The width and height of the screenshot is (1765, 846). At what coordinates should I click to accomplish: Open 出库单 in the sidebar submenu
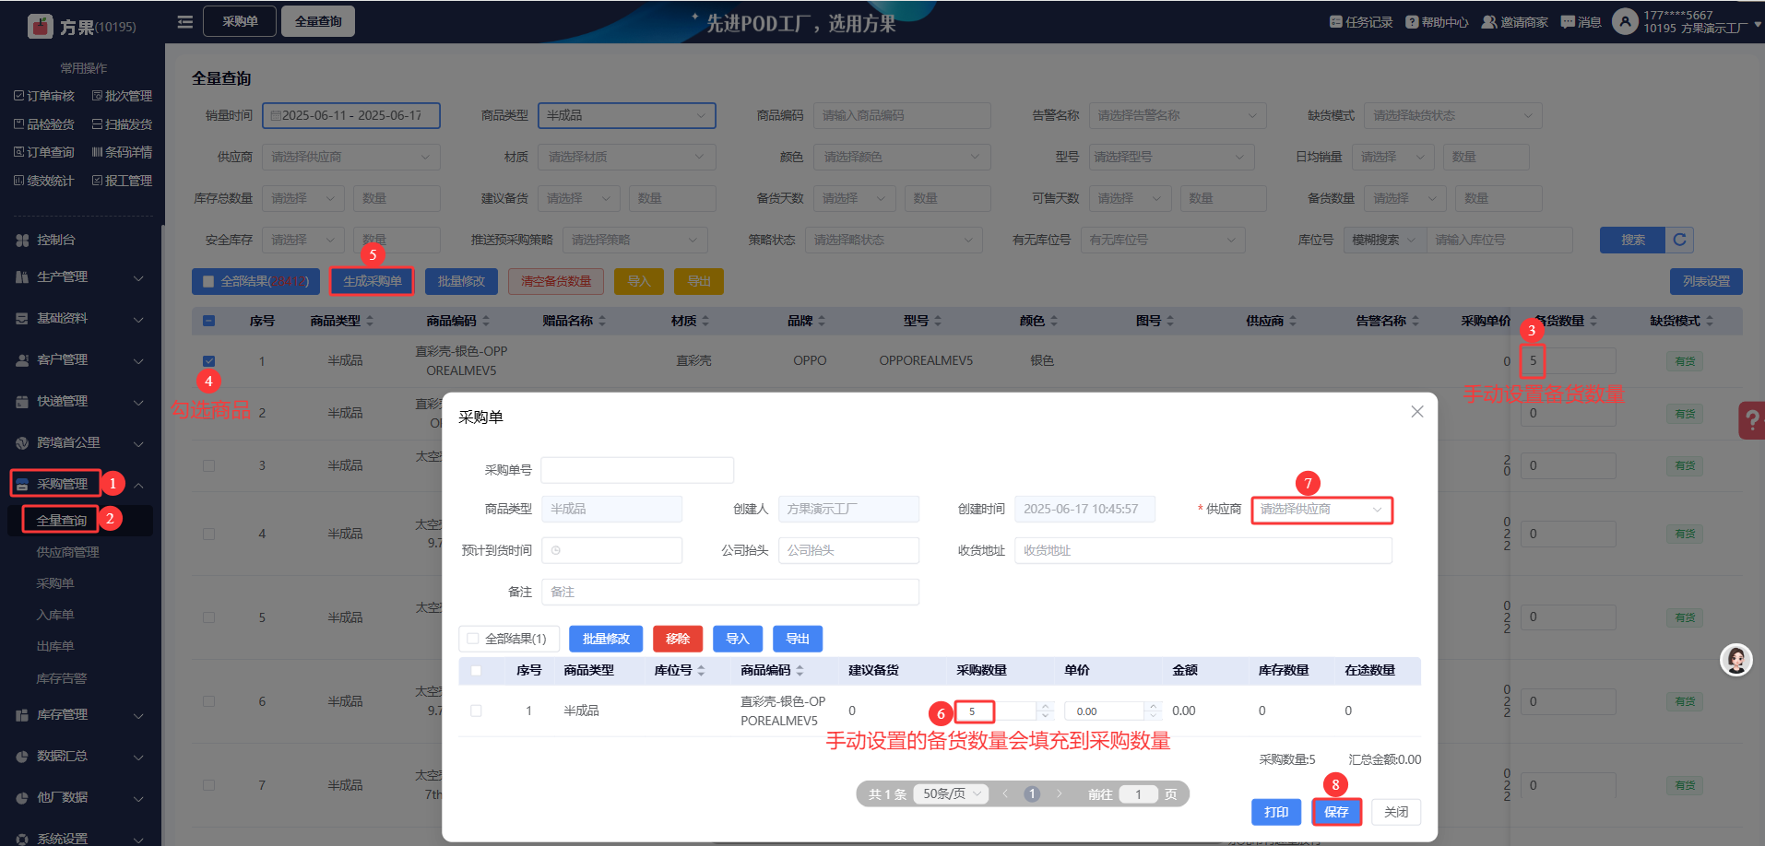click(x=55, y=646)
